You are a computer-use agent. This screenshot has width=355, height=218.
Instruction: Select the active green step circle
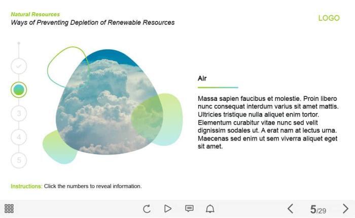tap(19, 90)
